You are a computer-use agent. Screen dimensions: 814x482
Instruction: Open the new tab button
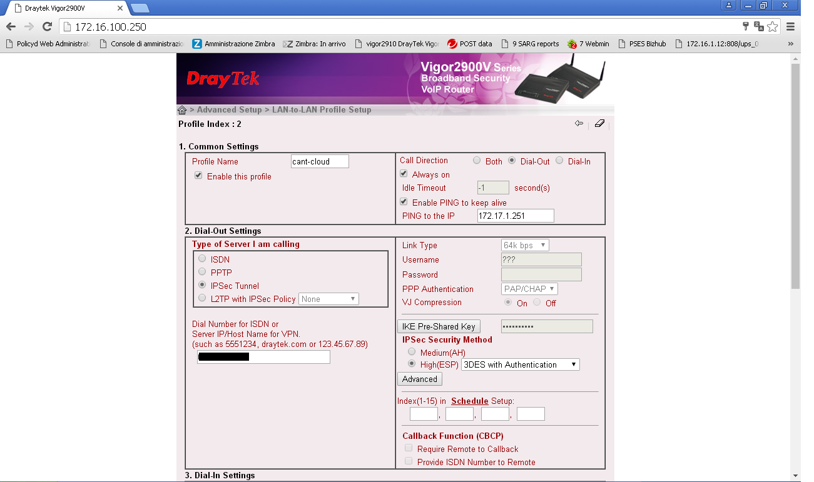(x=140, y=8)
